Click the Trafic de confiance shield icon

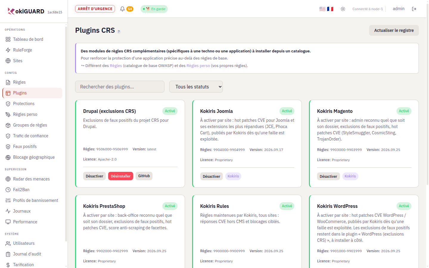pos(8,136)
